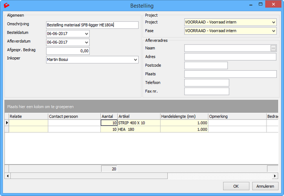284x196 pixels.
Task: Open the Afleverdatum date dropdown
Action: (x=86, y=42)
